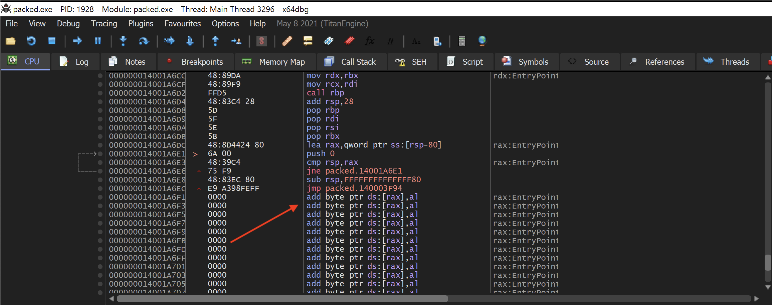Open the Patches icon
The image size is (772, 305).
point(287,41)
